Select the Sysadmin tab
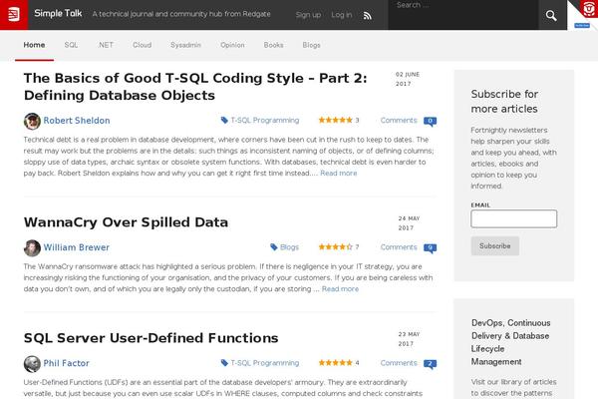This screenshot has width=598, height=399. click(x=185, y=45)
